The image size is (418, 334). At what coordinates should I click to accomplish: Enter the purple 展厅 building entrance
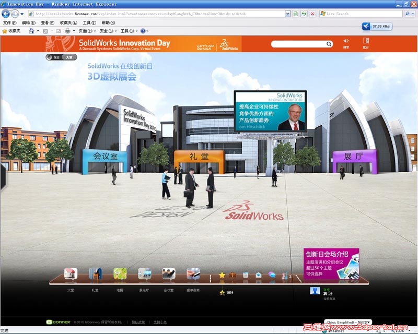(x=355, y=161)
